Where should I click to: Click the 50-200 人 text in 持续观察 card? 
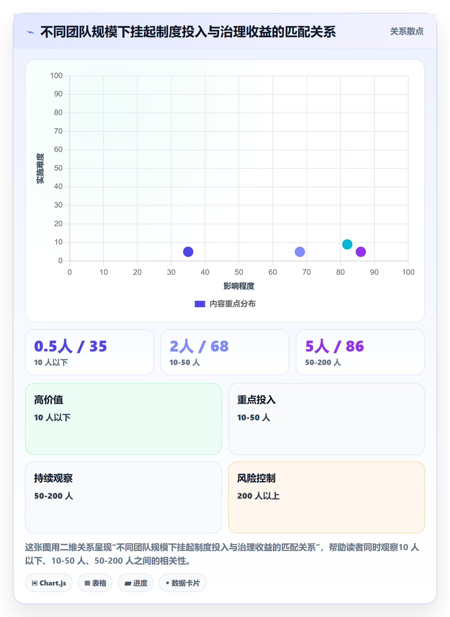coord(54,496)
